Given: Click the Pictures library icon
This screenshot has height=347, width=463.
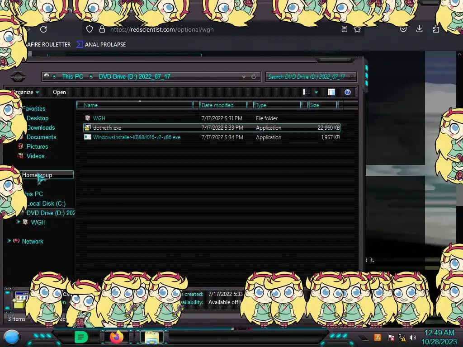Looking at the screenshot, I should pyautogui.click(x=20, y=146).
